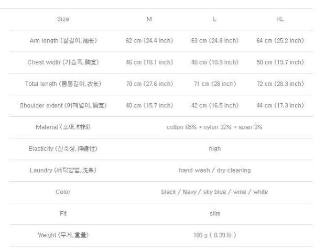This screenshot has height=251, width=325.
Task: Click the color options list text
Action: coord(214,192)
